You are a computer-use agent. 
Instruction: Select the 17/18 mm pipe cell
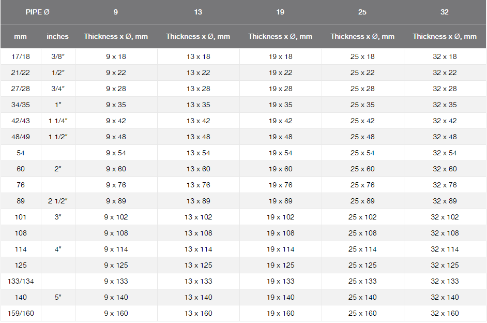pyautogui.click(x=21, y=56)
